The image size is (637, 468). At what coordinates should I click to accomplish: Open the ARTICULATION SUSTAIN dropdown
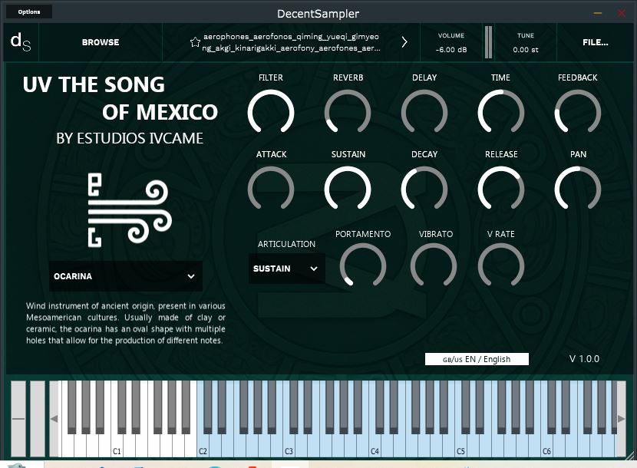coord(286,269)
